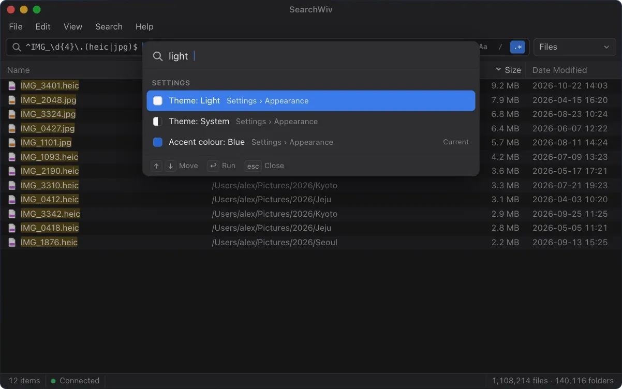This screenshot has height=389, width=622.
Task: Run the Theme: Light command
Action: [311, 101]
